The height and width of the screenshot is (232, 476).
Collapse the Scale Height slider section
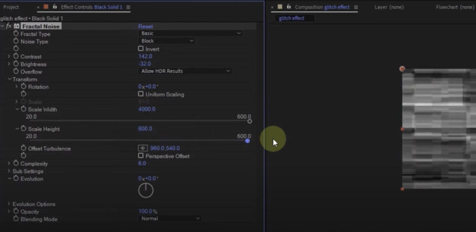17,128
